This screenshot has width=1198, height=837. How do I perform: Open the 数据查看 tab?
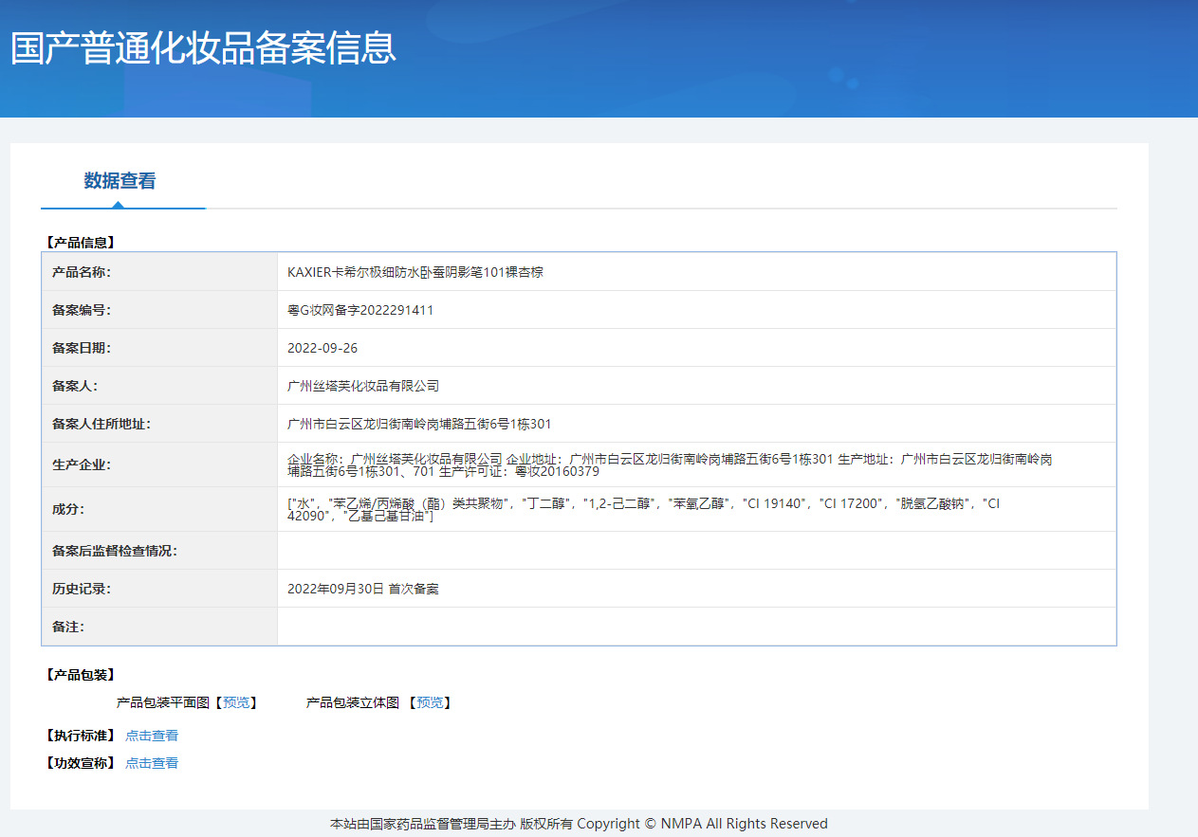point(120,181)
